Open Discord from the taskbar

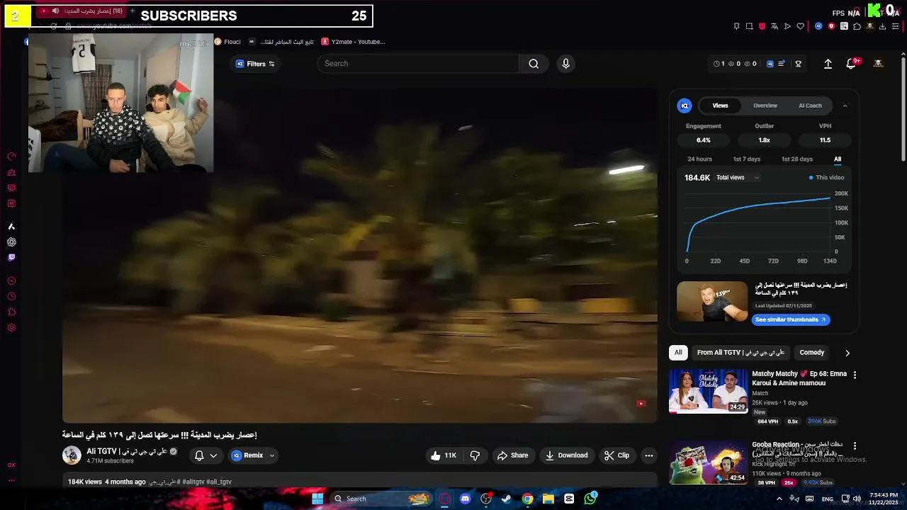[465, 499]
